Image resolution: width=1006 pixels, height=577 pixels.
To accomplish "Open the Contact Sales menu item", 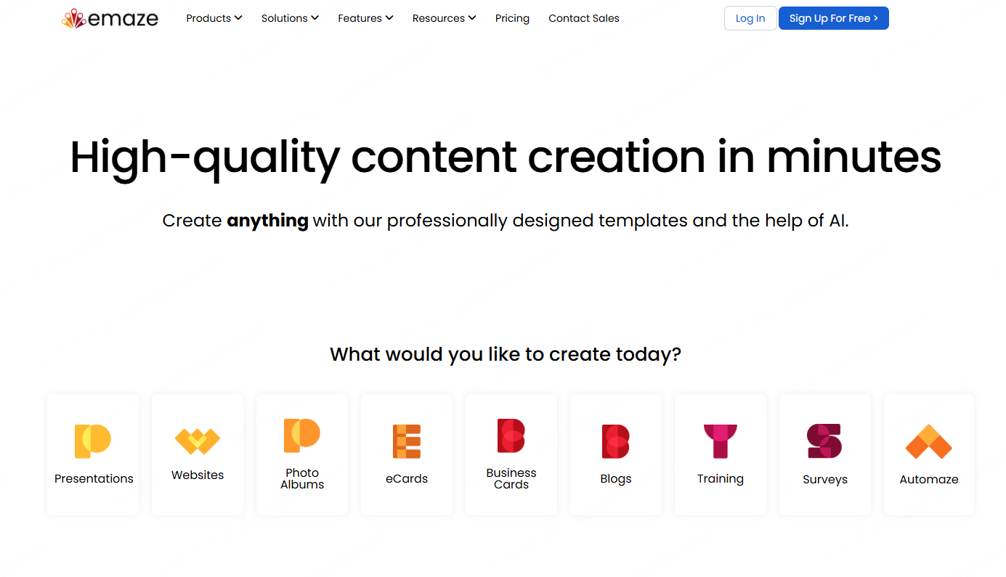I will click(x=584, y=18).
